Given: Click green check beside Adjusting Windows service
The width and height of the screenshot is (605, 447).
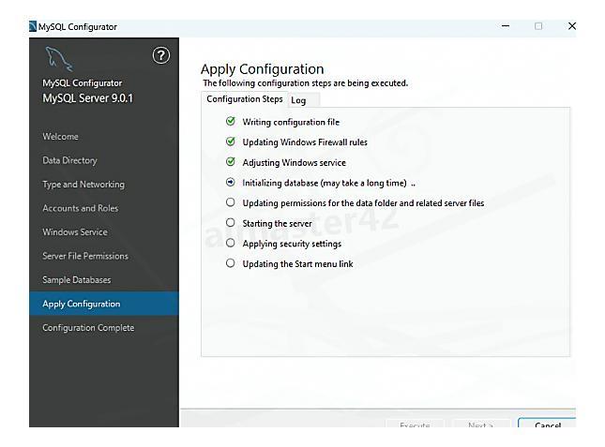Looking at the screenshot, I should pos(231,162).
